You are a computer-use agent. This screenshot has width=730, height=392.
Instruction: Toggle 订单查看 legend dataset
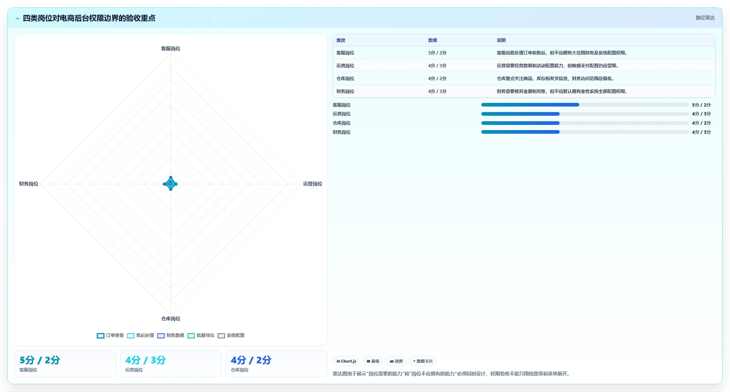pos(110,335)
